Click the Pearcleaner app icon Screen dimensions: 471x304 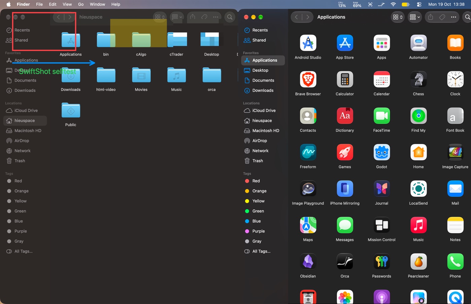pos(418,262)
